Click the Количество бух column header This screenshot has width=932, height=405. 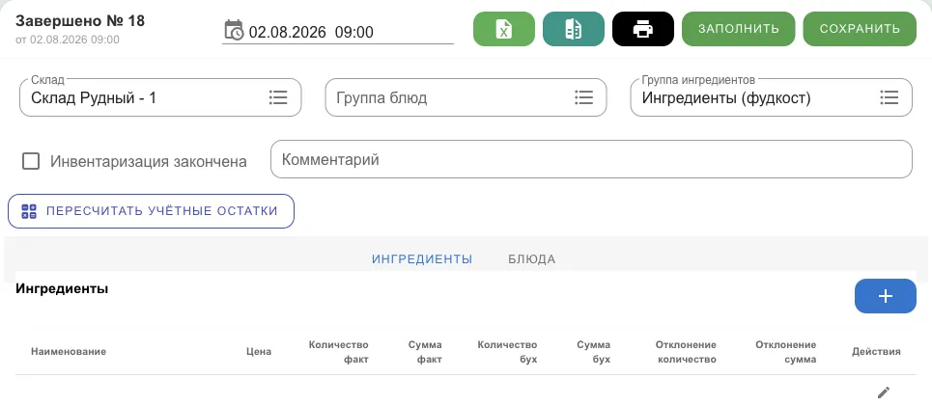coord(508,352)
